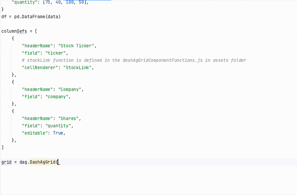Click the highlighted DashAgGrid class name
The height and width of the screenshot is (195, 297).
coord(43,162)
